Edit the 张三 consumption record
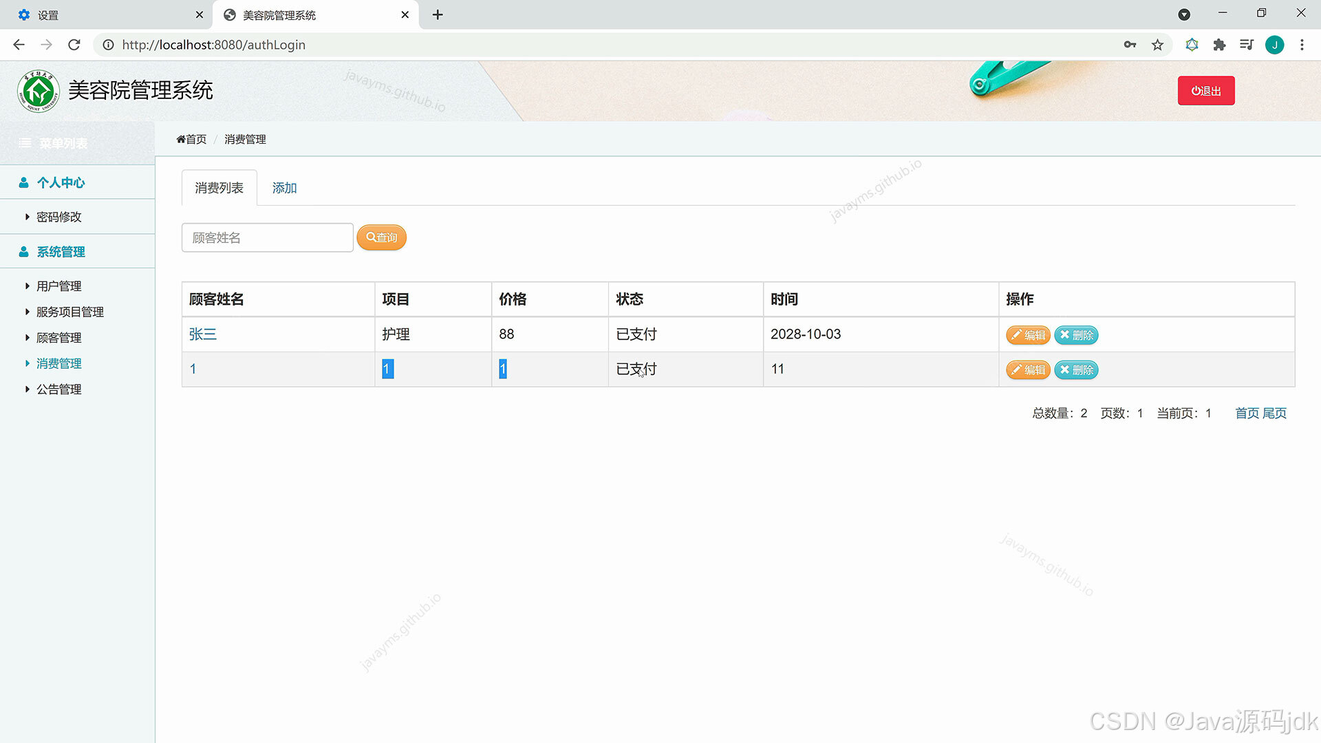This screenshot has height=743, width=1321. pos(1028,335)
